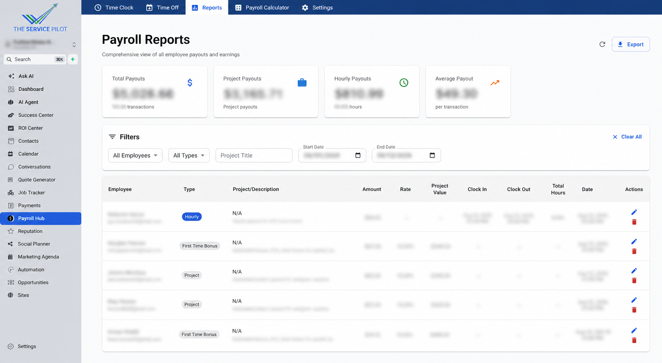Edit the first Project type row

click(x=634, y=271)
